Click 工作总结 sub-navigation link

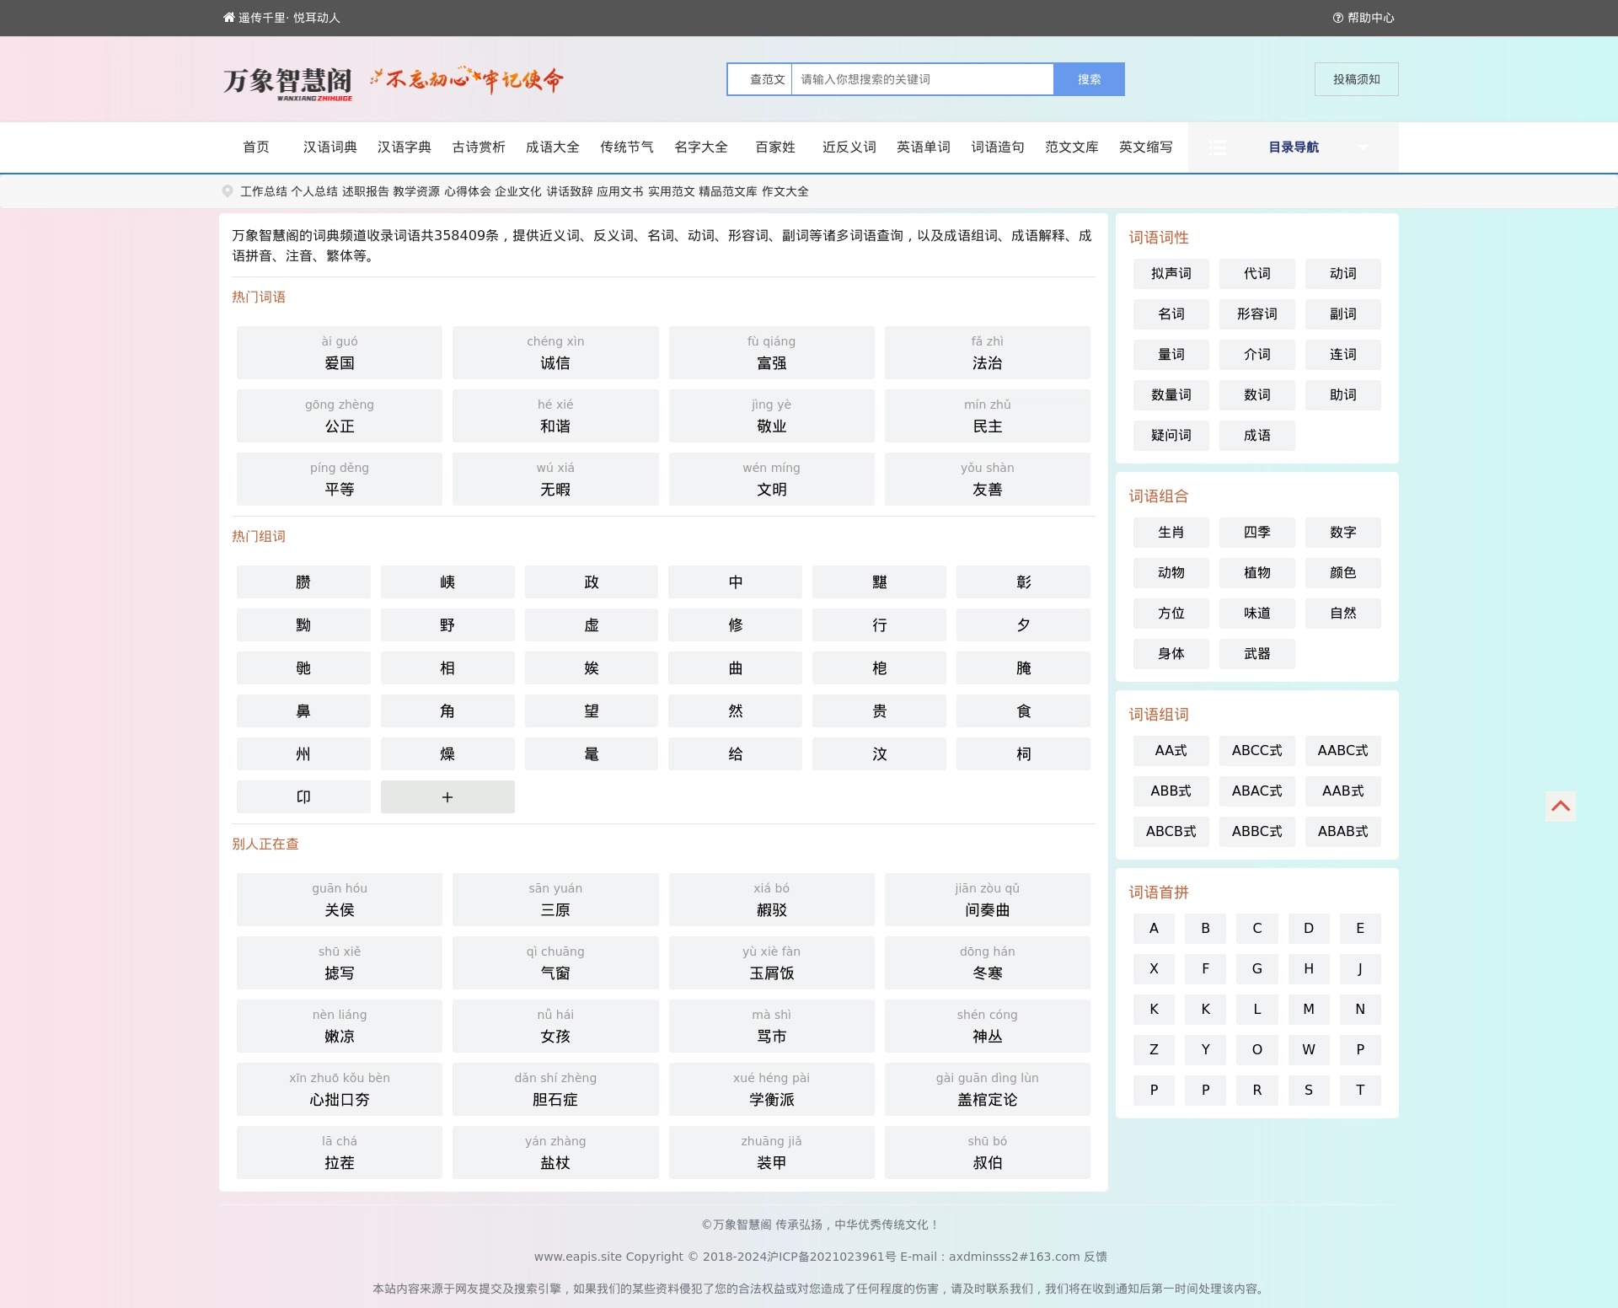(264, 191)
